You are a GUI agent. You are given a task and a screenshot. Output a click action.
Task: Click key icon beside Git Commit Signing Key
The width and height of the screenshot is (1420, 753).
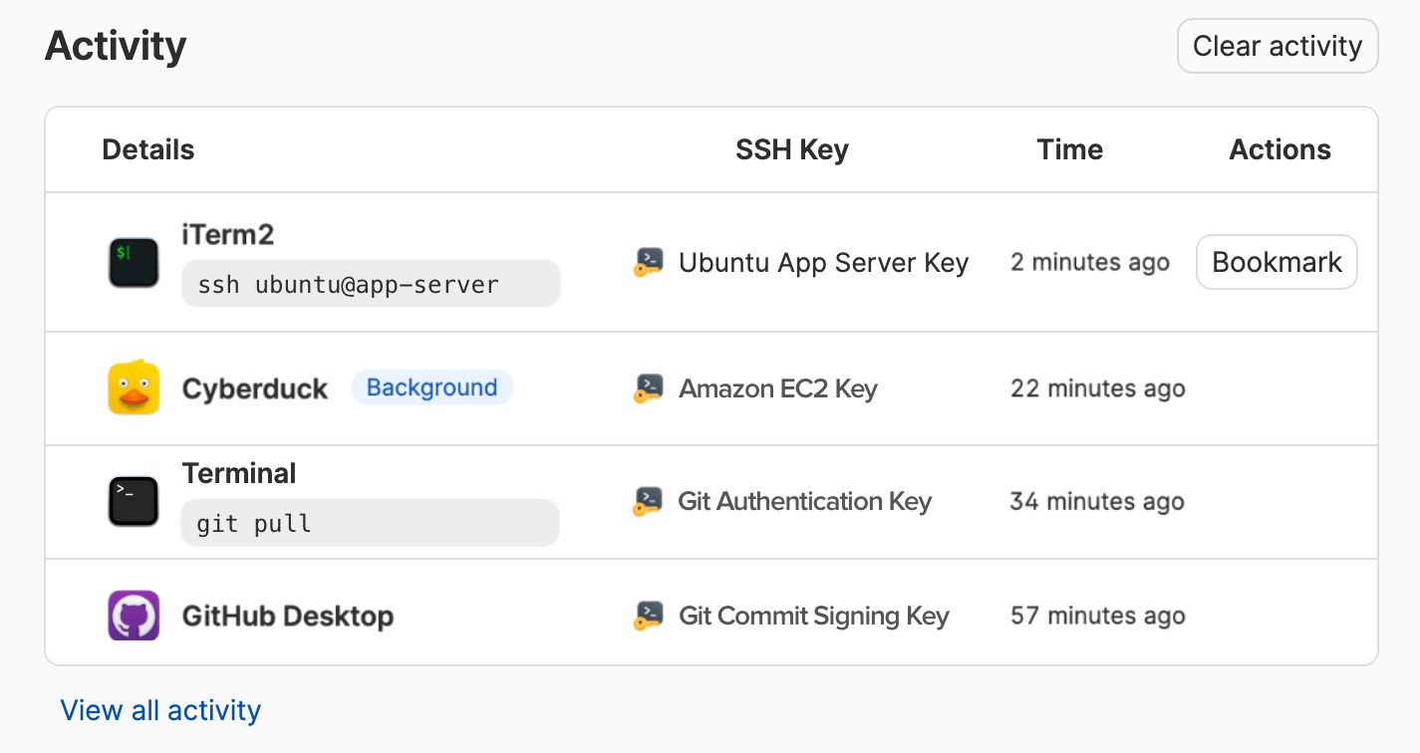pos(648,616)
